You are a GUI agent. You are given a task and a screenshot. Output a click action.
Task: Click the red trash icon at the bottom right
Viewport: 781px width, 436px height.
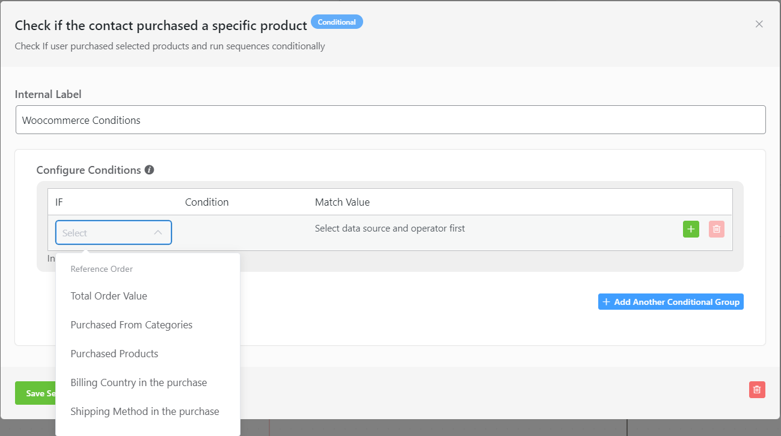click(x=757, y=390)
